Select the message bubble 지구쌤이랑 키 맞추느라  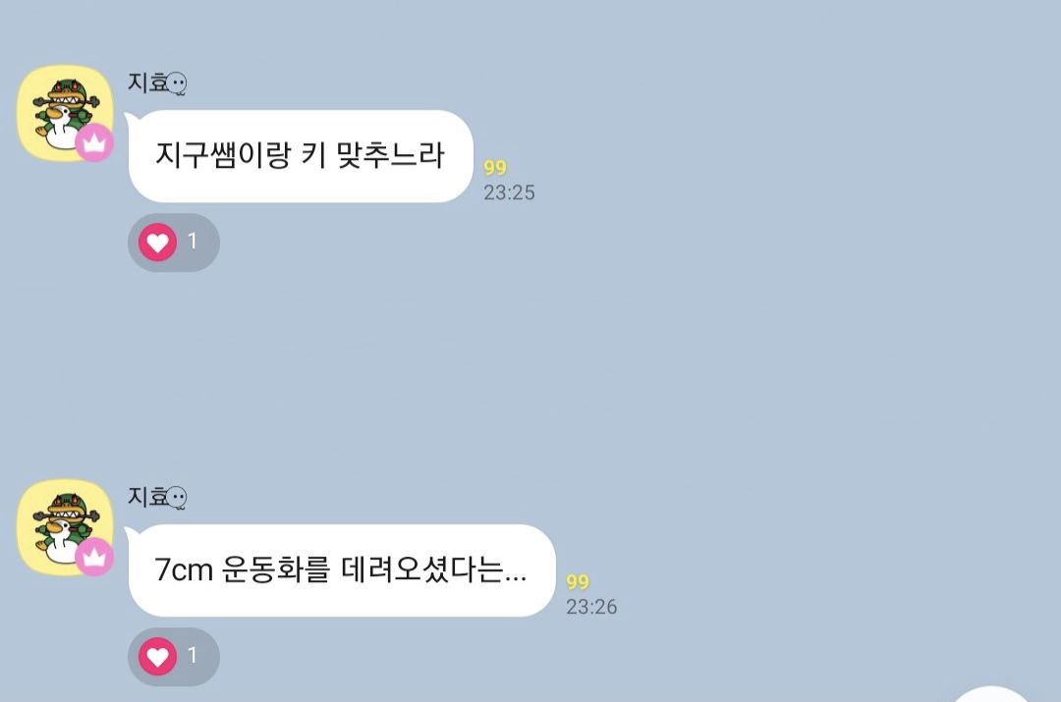click(x=300, y=156)
